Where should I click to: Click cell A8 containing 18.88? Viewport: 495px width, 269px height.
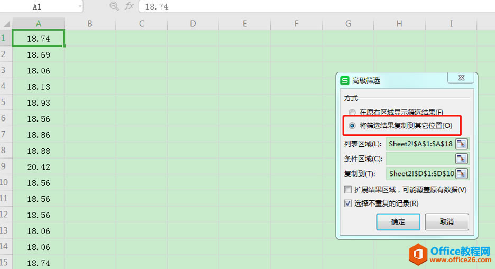[x=39, y=151]
